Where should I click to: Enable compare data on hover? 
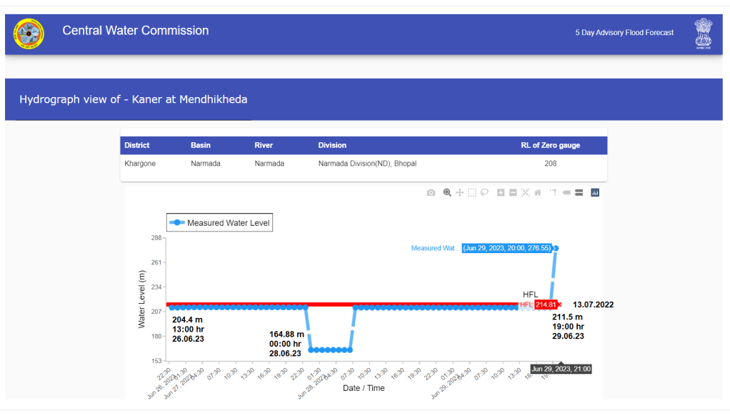point(579,192)
